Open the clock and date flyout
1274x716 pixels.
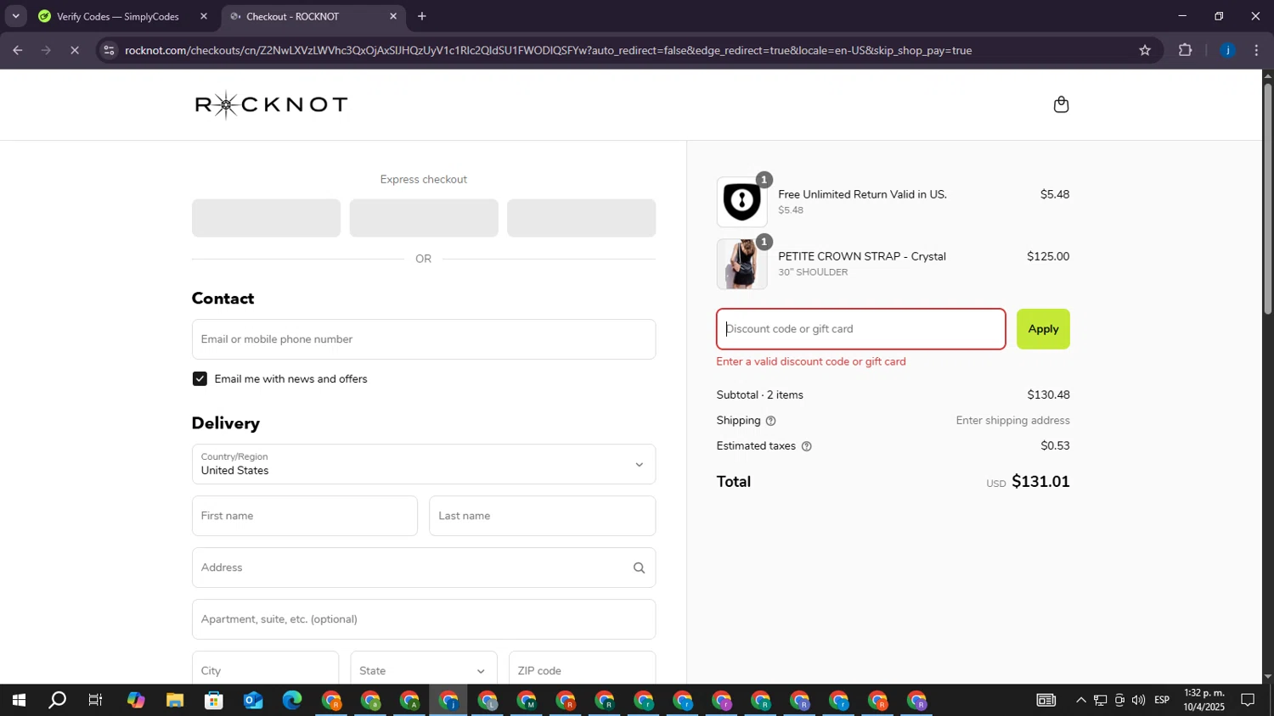(1204, 701)
